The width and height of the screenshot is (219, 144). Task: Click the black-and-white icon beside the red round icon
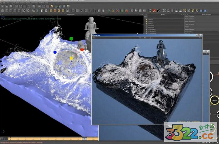(158, 11)
